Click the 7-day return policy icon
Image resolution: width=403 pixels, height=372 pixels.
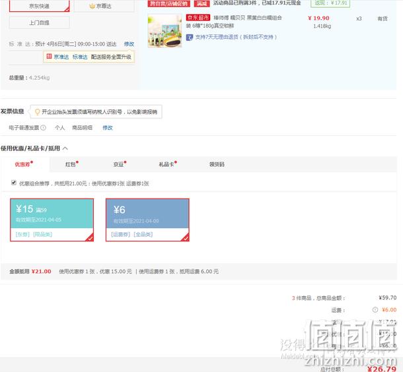[190, 38]
